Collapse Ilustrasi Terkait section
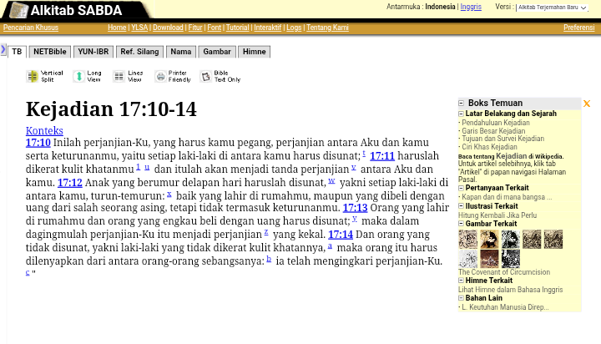The image size is (601, 344). click(461, 206)
